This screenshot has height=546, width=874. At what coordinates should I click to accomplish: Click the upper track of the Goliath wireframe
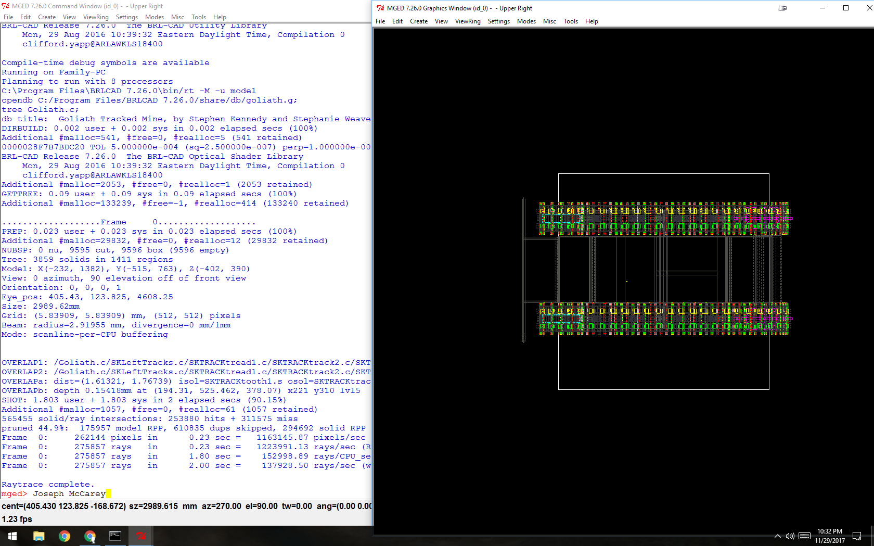coord(664,218)
